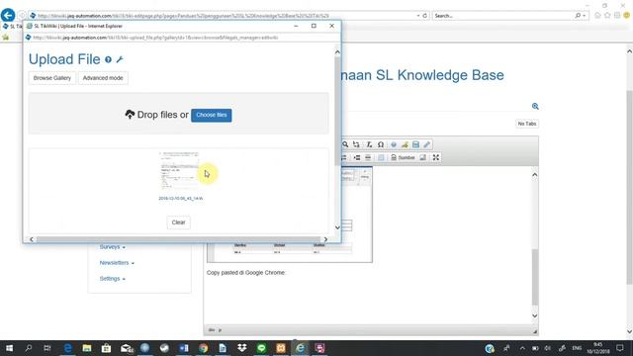633x356 pixels.
Task: Click the ENG language indicator in tray
Action: [577, 348]
